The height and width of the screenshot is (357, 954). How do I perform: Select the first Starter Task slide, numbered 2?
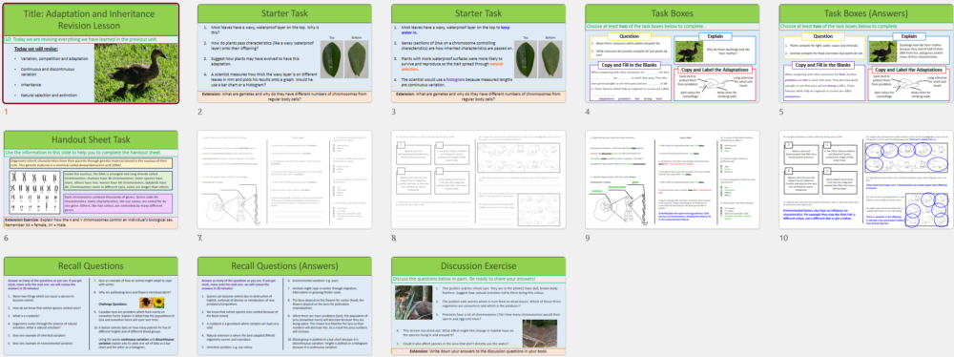coord(284,53)
